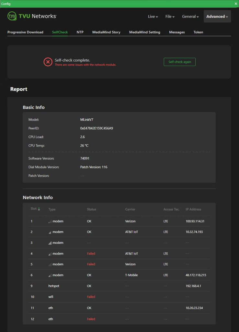The image size is (239, 332).
Task: Open the NTP tab
Action: tap(80, 32)
